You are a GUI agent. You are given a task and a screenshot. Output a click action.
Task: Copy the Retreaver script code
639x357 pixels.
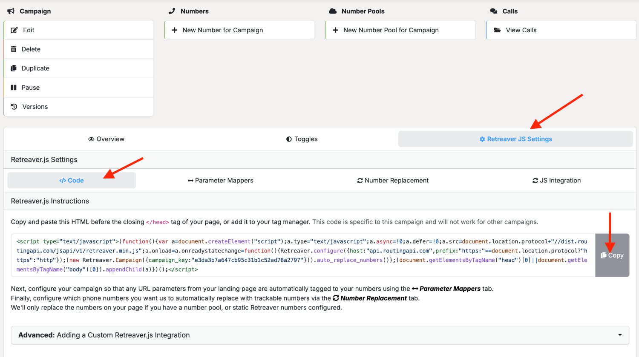pyautogui.click(x=612, y=255)
